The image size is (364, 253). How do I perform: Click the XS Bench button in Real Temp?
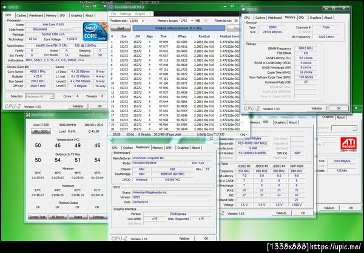58,217
